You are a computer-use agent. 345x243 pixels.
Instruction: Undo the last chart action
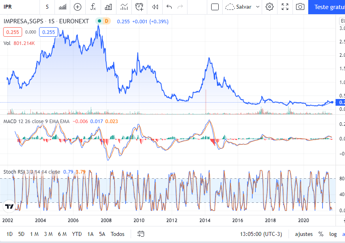[169, 7]
